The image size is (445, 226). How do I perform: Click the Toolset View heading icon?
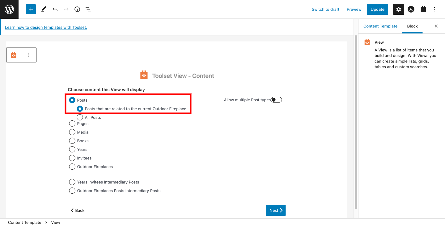[x=144, y=75]
